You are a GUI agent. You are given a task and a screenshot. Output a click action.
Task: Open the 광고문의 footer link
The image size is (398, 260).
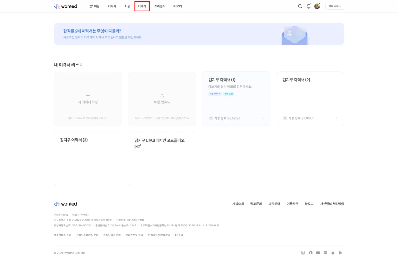[x=256, y=204]
